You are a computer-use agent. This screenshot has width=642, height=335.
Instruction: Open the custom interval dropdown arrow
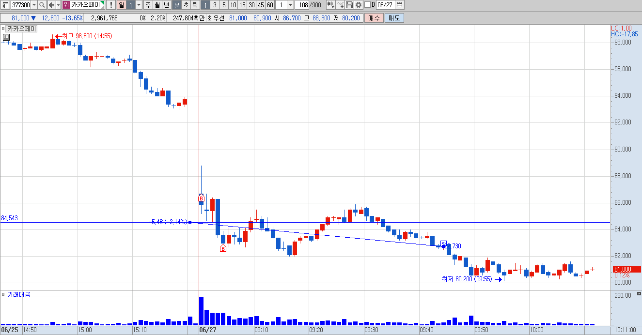point(290,5)
